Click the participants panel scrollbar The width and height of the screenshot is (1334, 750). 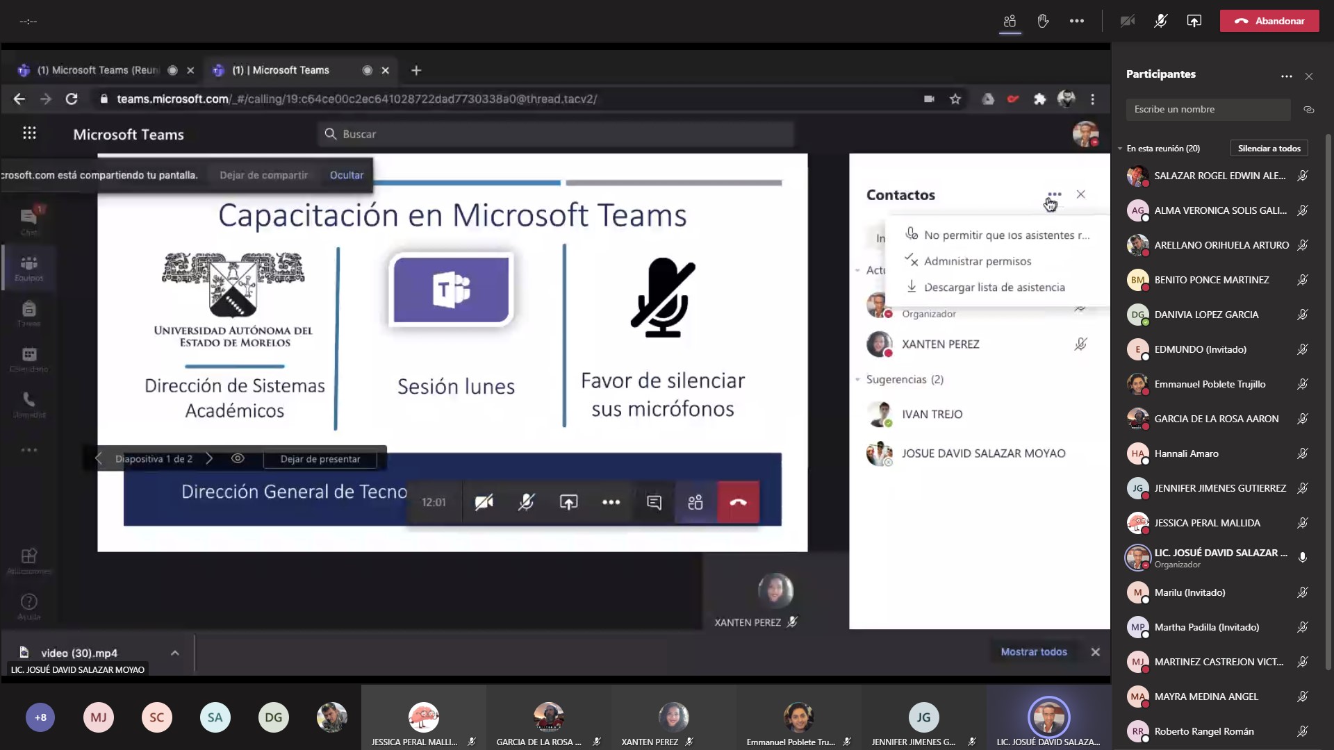(1328, 403)
